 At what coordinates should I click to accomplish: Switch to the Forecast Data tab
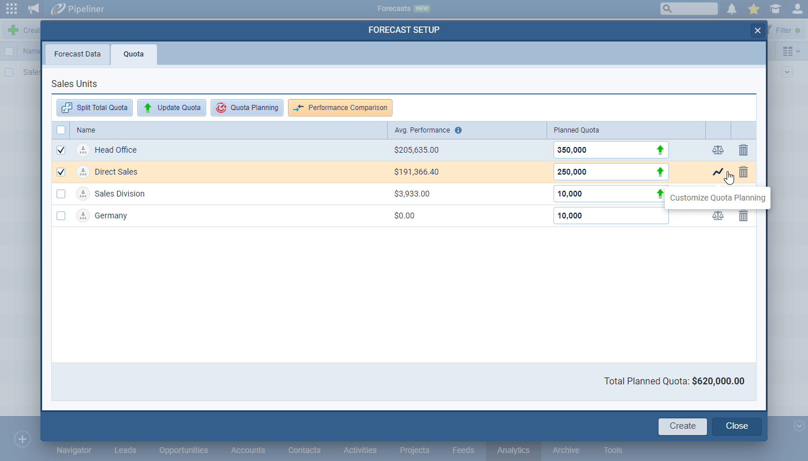pos(77,54)
